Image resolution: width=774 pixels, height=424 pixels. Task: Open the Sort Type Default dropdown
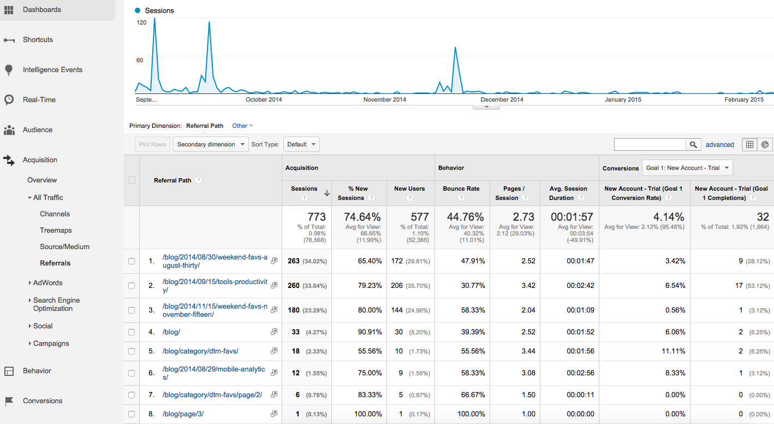point(301,145)
